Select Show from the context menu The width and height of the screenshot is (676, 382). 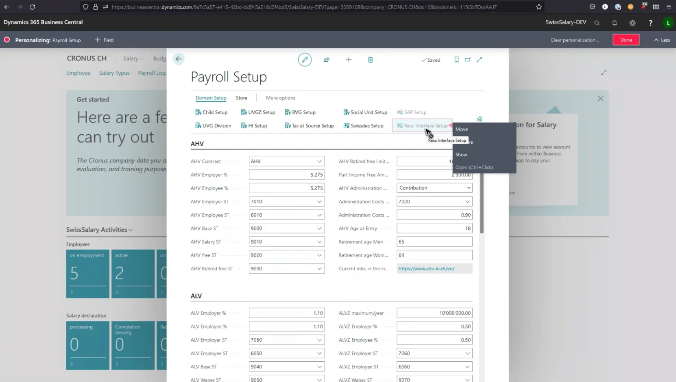461,155
